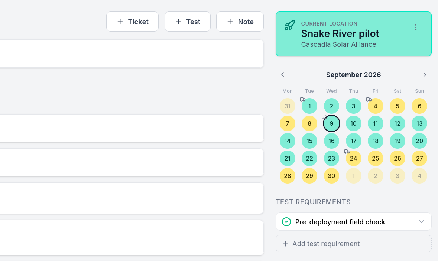Select faded August 31 in the calendar
The width and height of the screenshot is (438, 261).
(288, 106)
